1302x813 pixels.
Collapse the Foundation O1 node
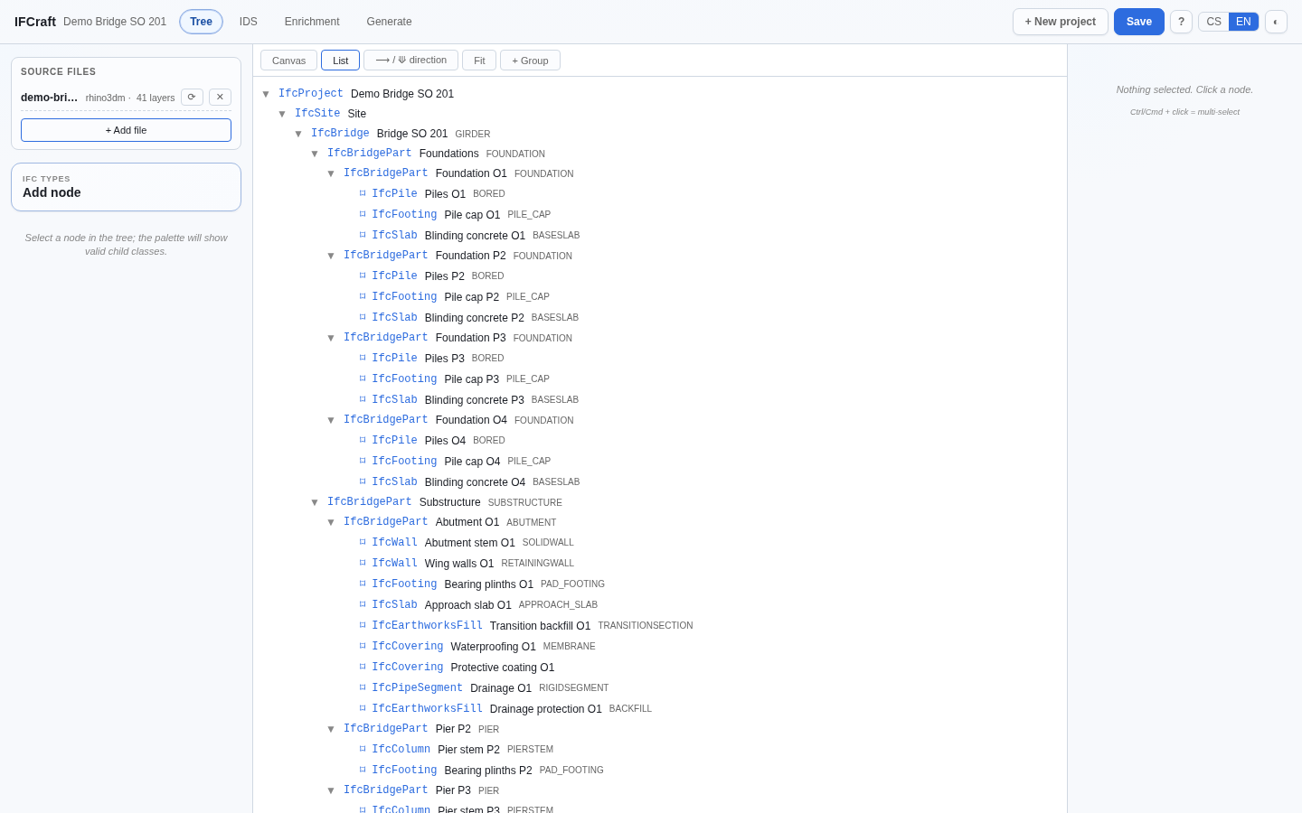(x=331, y=173)
